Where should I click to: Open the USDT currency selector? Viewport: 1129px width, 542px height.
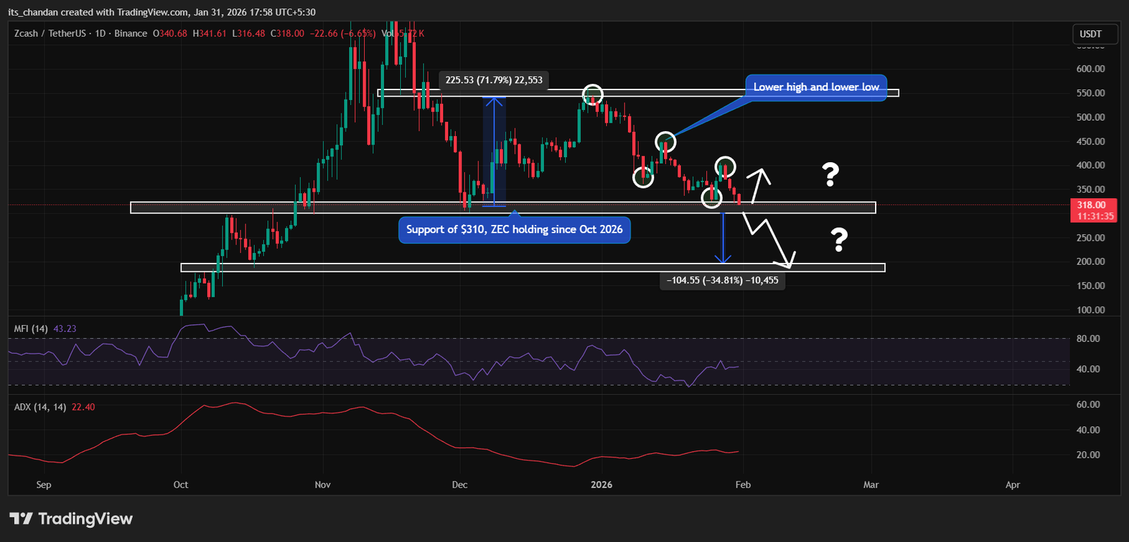tap(1091, 34)
